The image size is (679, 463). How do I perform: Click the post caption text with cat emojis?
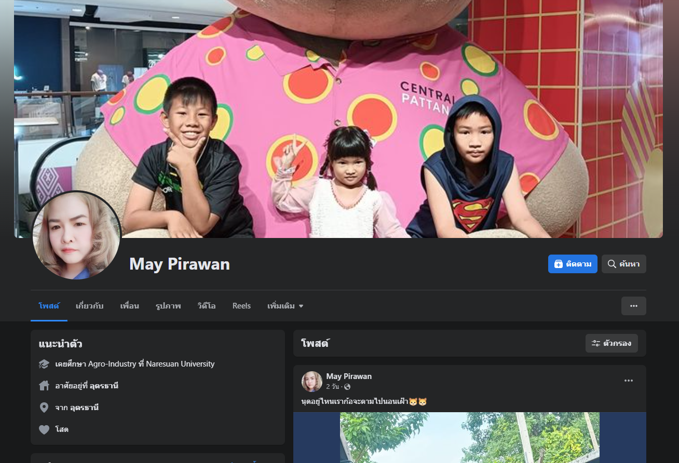pos(364,402)
